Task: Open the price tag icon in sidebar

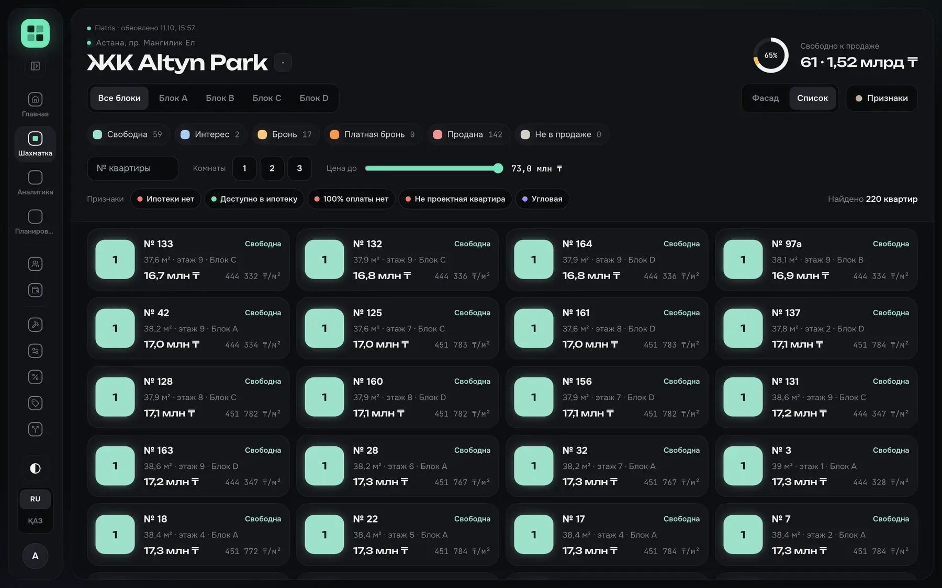Action: (x=35, y=403)
